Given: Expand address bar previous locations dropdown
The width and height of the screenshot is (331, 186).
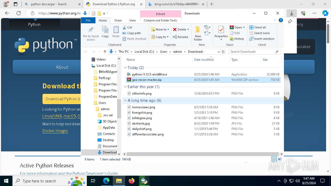Looking at the screenshot, I should 219,52.
